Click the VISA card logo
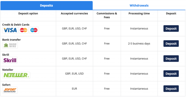The height and width of the screenshot is (97, 186). pos(10,30)
